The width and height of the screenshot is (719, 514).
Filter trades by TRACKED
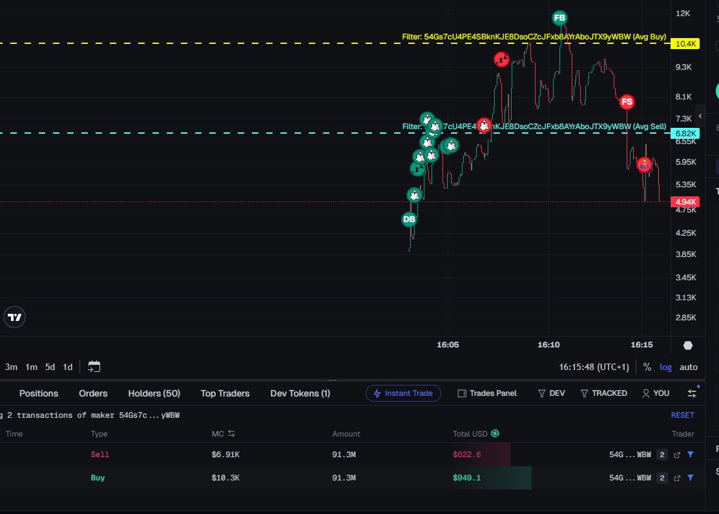[x=603, y=393]
